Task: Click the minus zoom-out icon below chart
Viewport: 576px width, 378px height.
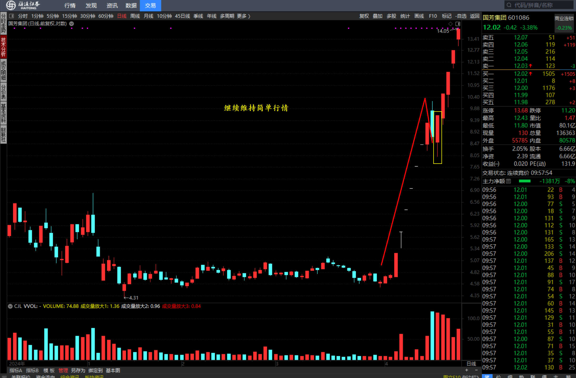Action: coord(476,370)
